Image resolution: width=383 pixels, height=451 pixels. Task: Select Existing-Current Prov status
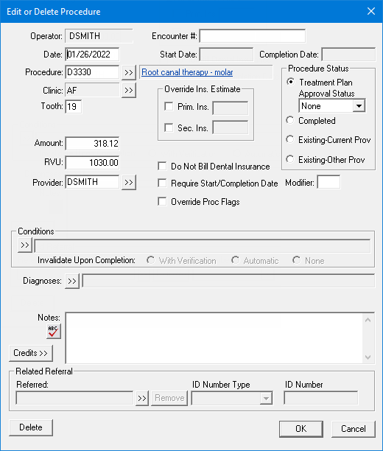pyautogui.click(x=290, y=139)
